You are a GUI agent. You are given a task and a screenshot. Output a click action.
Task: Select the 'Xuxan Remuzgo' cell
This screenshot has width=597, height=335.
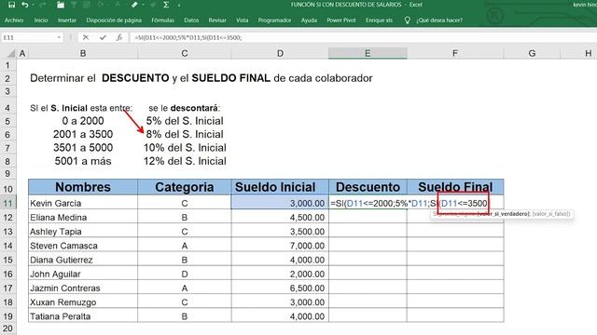point(83,302)
